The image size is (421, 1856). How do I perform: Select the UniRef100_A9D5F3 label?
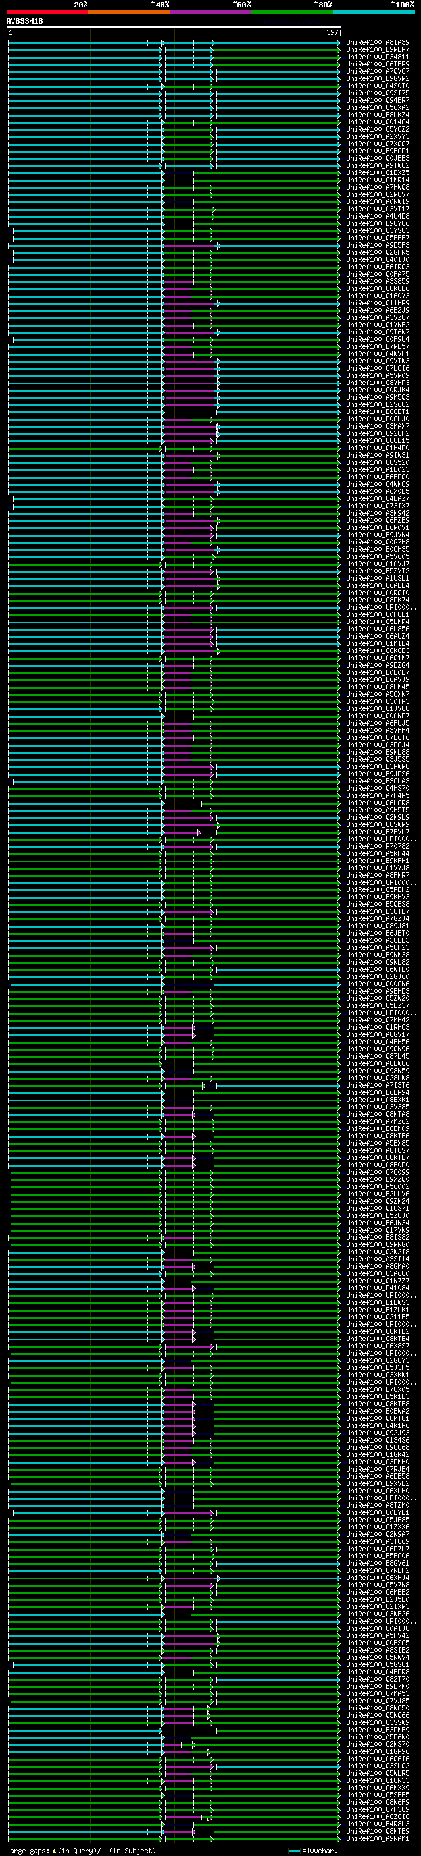tap(378, 245)
